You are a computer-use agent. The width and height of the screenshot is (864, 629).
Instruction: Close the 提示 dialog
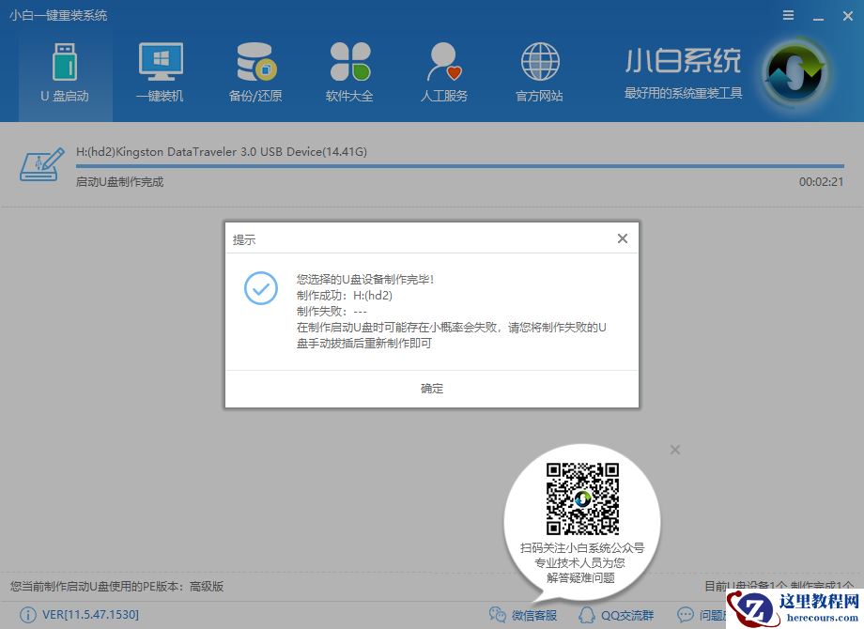coord(622,238)
